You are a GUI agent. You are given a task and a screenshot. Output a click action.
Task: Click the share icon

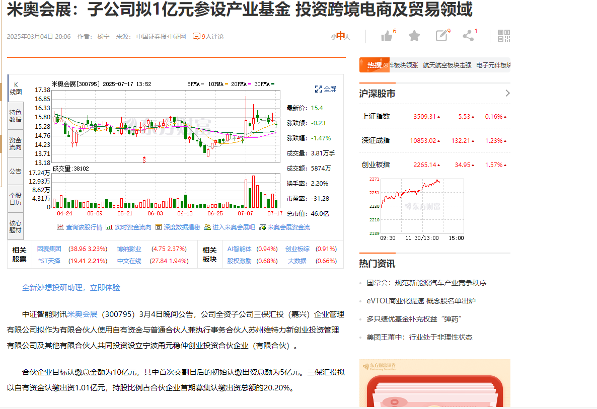(x=468, y=36)
